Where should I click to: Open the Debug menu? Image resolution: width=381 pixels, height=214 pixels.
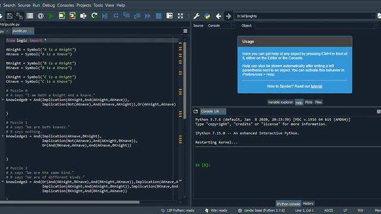click(x=49, y=5)
